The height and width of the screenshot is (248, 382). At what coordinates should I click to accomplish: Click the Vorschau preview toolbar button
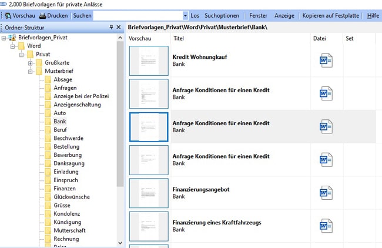(20, 15)
